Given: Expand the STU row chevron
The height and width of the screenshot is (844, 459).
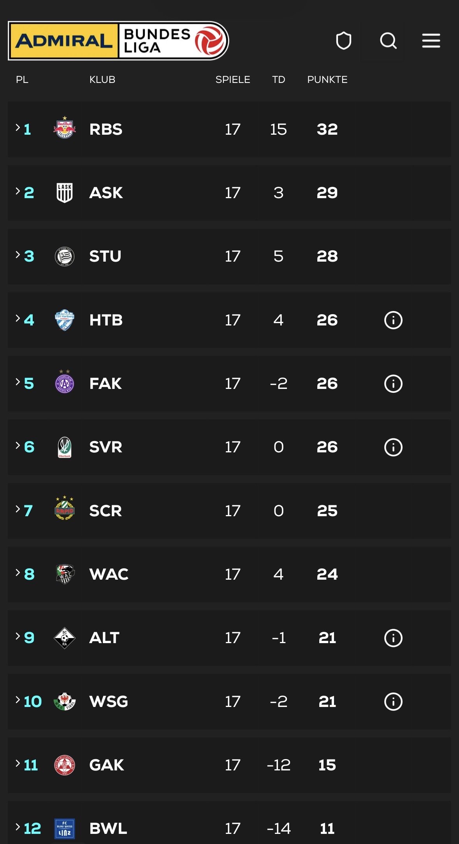Looking at the screenshot, I should click(x=18, y=255).
